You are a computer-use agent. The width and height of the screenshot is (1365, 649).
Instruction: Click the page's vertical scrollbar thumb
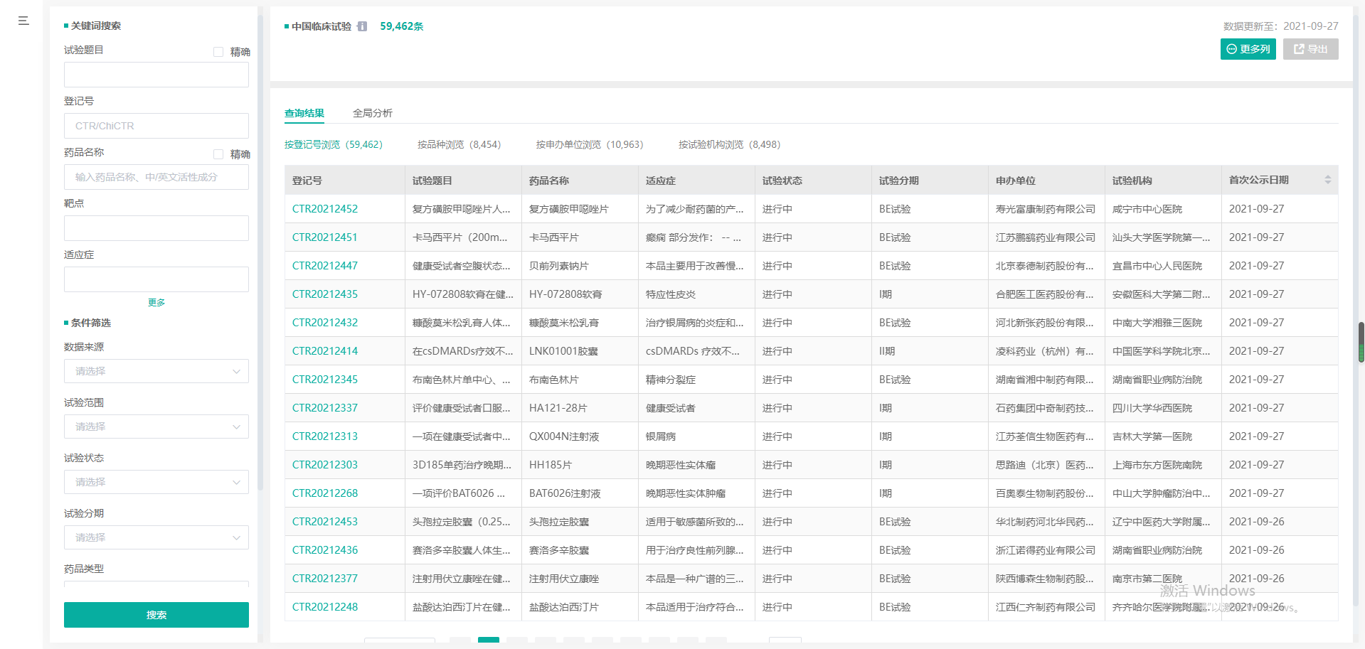(1361, 343)
